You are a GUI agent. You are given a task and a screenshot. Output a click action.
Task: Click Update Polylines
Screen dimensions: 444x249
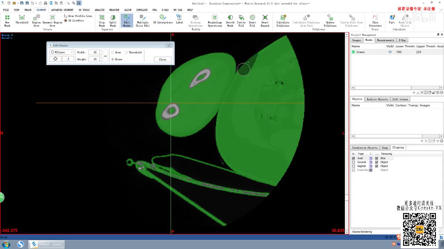(x=330, y=21)
